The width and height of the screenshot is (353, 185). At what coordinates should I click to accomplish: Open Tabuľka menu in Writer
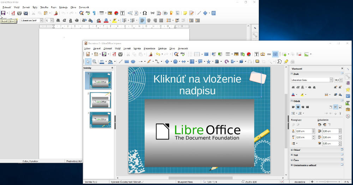(x=44, y=7)
